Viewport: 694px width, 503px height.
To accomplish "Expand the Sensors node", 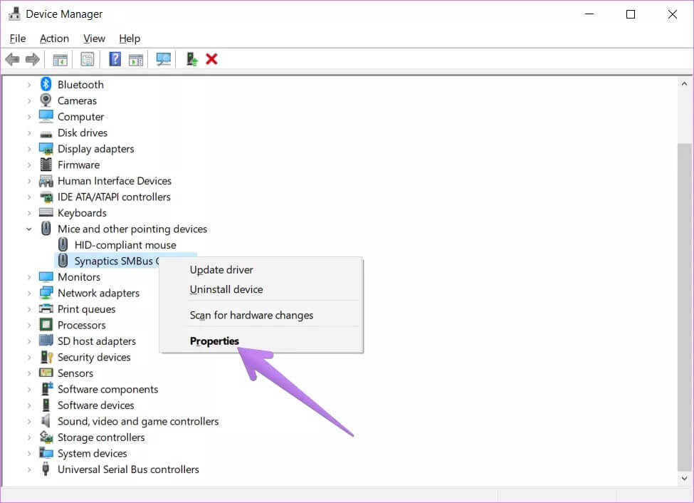I will [x=29, y=373].
